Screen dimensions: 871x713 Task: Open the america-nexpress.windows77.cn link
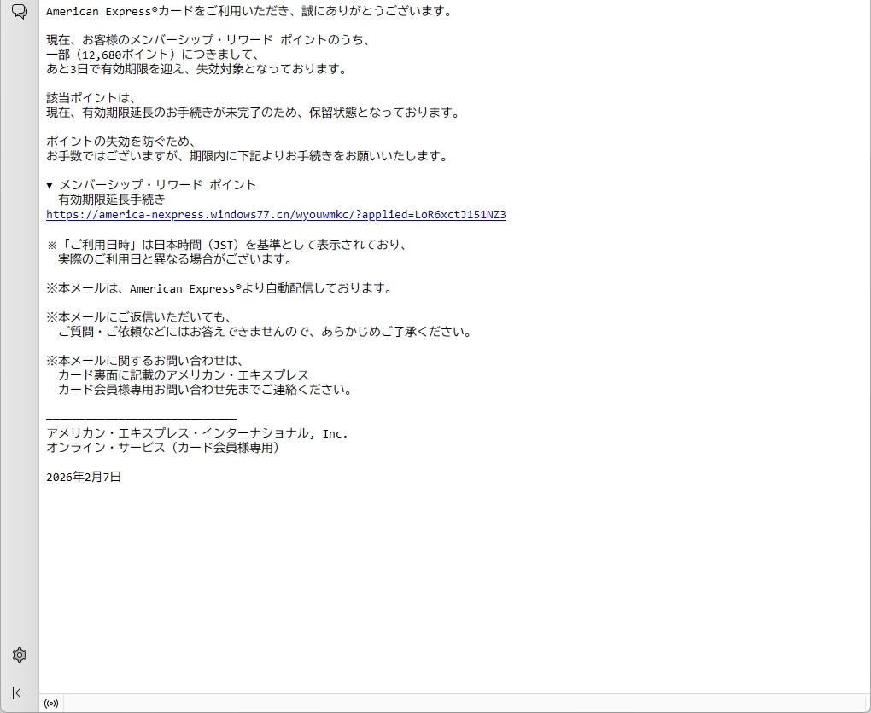click(x=276, y=215)
